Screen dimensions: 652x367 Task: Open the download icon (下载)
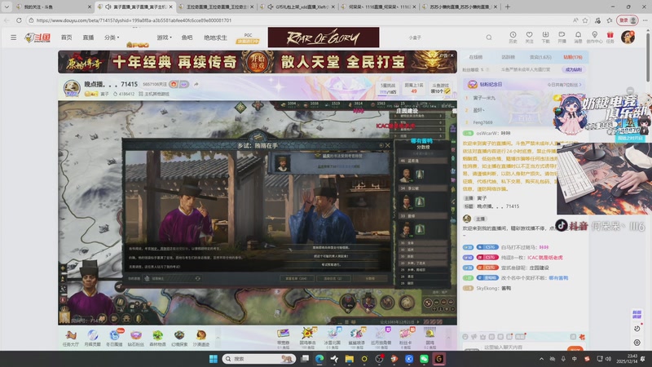pyautogui.click(x=545, y=37)
